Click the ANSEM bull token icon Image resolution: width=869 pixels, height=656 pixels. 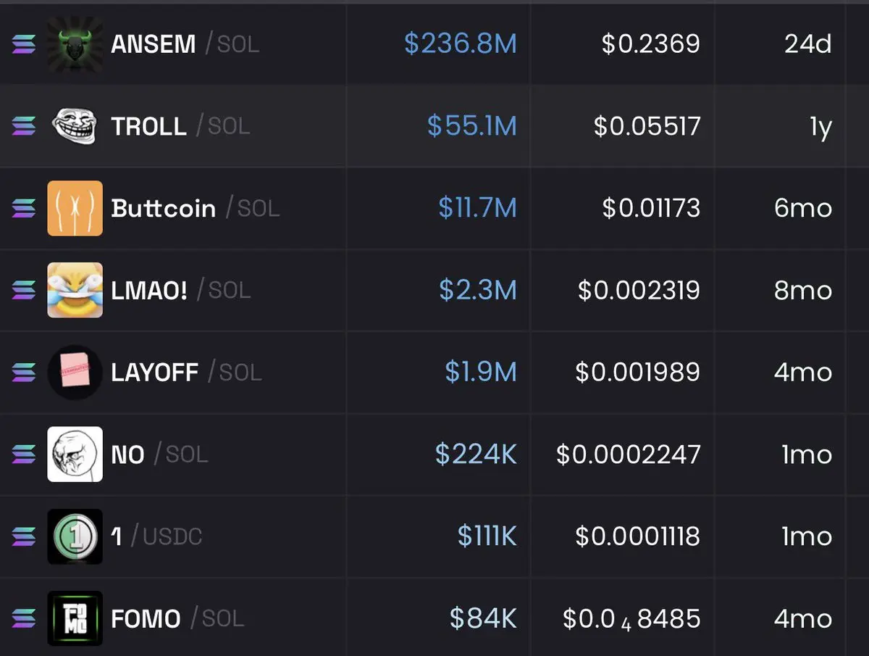pos(75,43)
